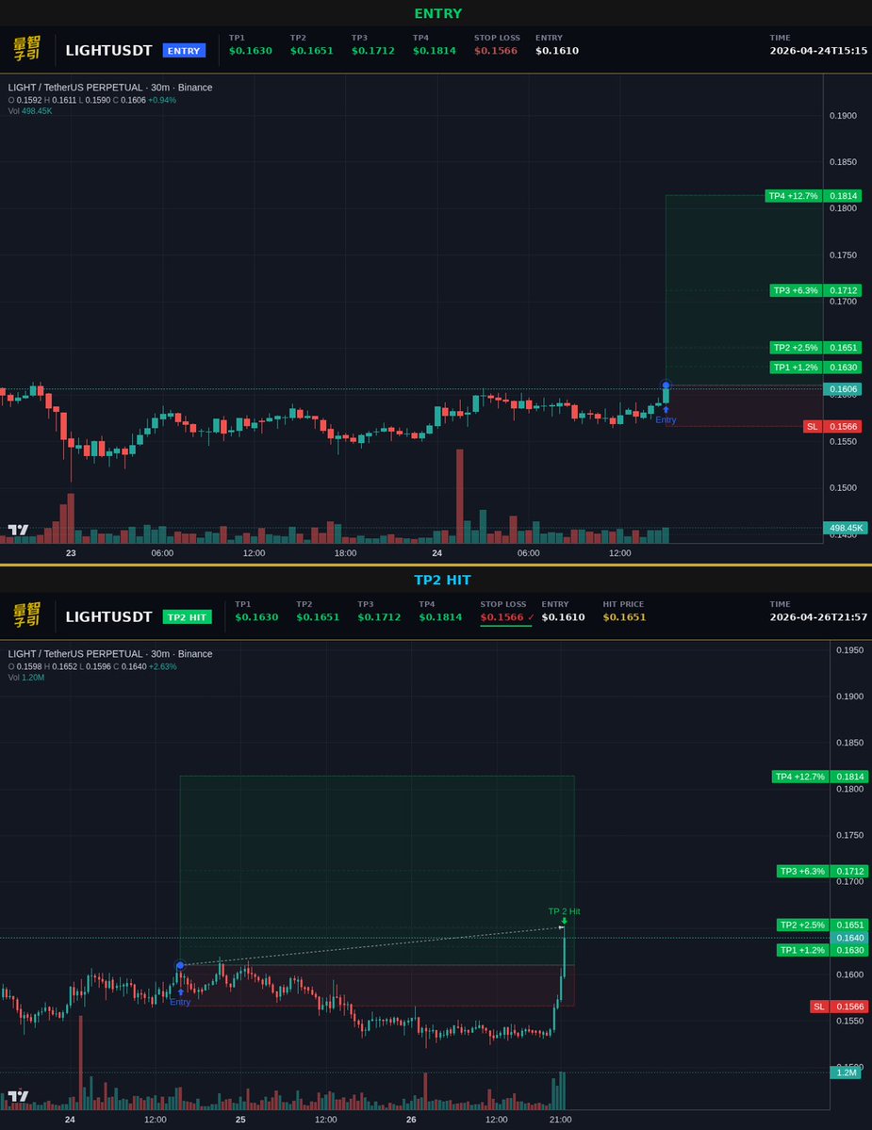Screen dimensions: 872x1130
Task: Click the 'TP2 +2.5%' label on the TP2 HIT chart
Action: [803, 925]
